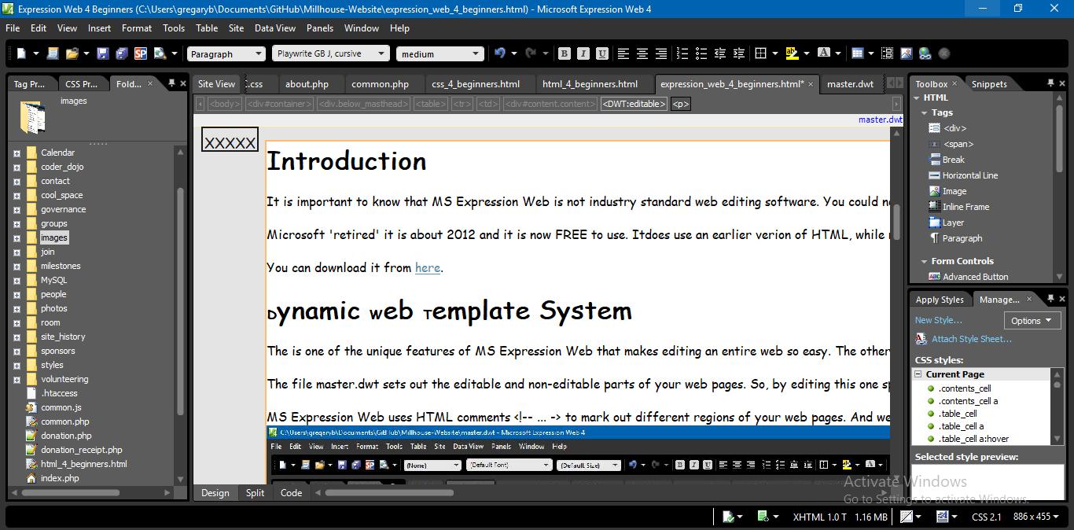
Task: Switch to the common.php tab
Action: pos(380,83)
